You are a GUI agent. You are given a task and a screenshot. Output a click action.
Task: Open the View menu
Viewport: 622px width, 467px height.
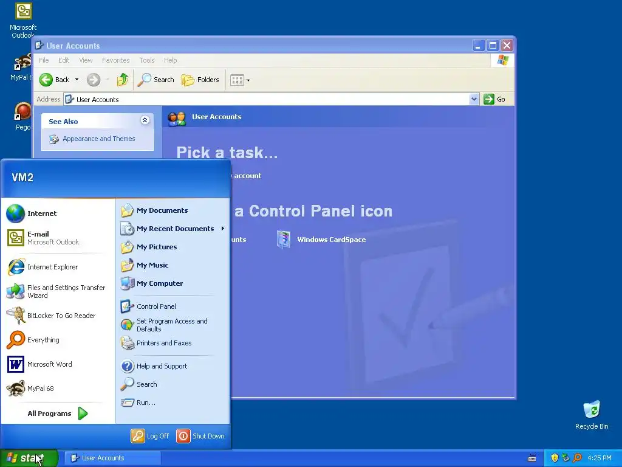pos(86,60)
